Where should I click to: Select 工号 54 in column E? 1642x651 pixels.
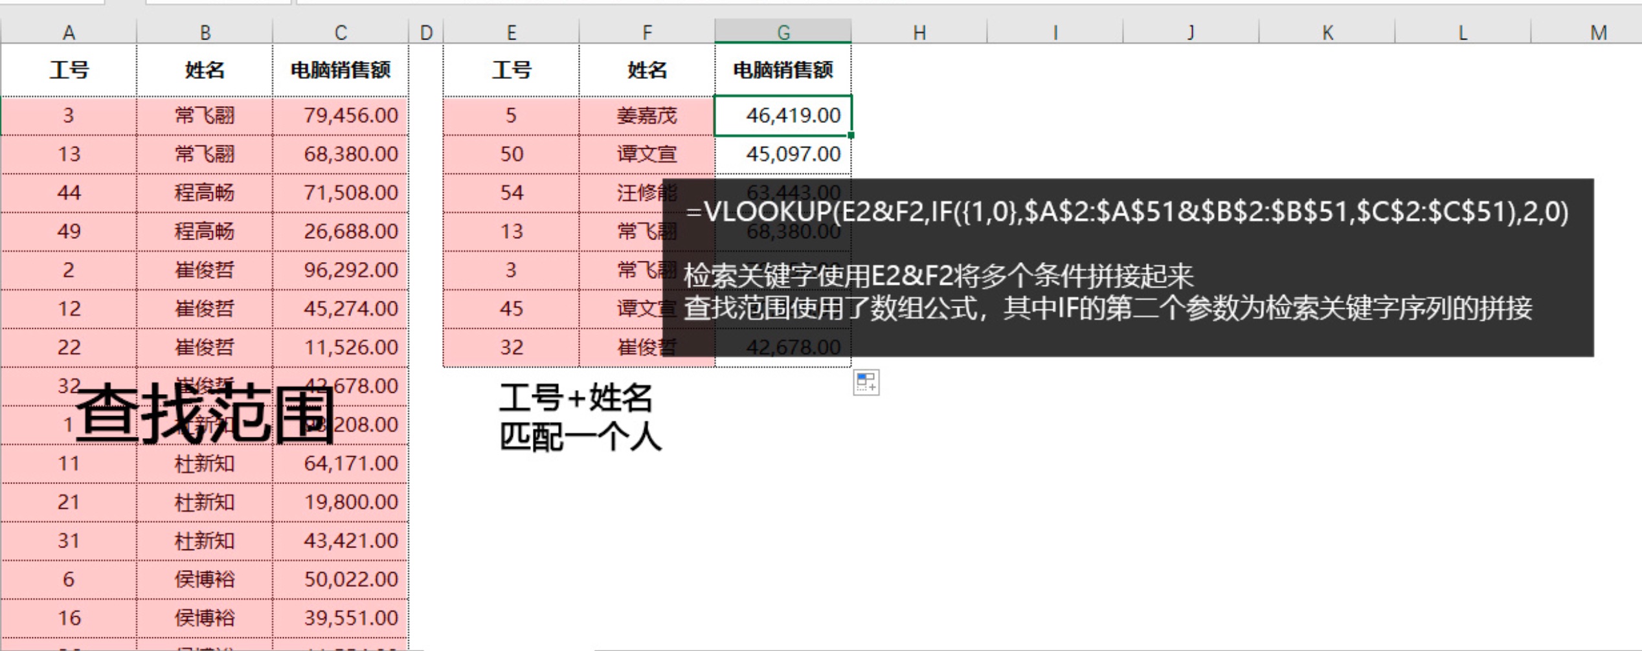512,193
